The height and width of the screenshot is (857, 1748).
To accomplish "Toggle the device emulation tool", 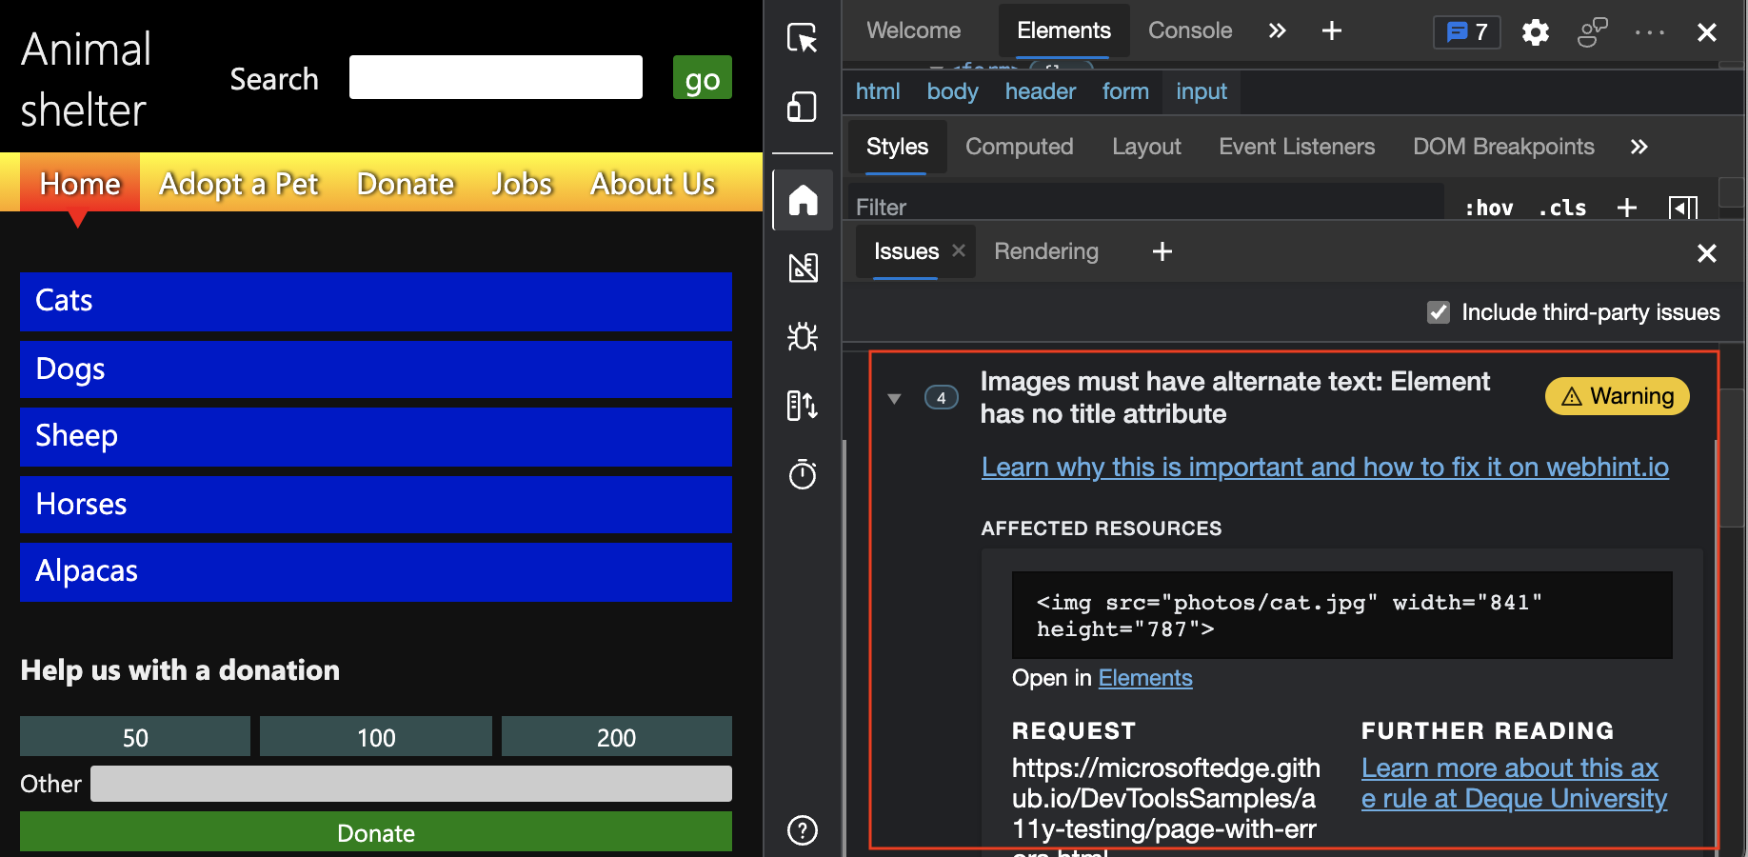I will coord(803,107).
